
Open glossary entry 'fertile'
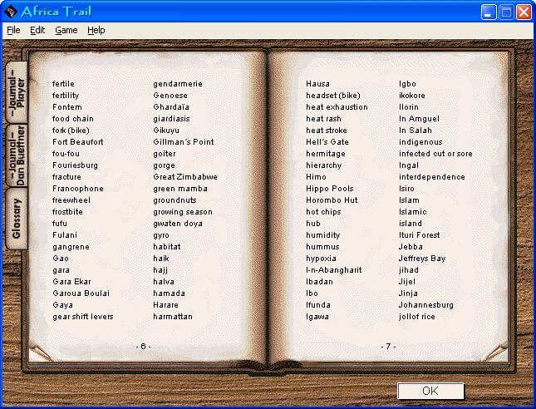[x=63, y=84]
